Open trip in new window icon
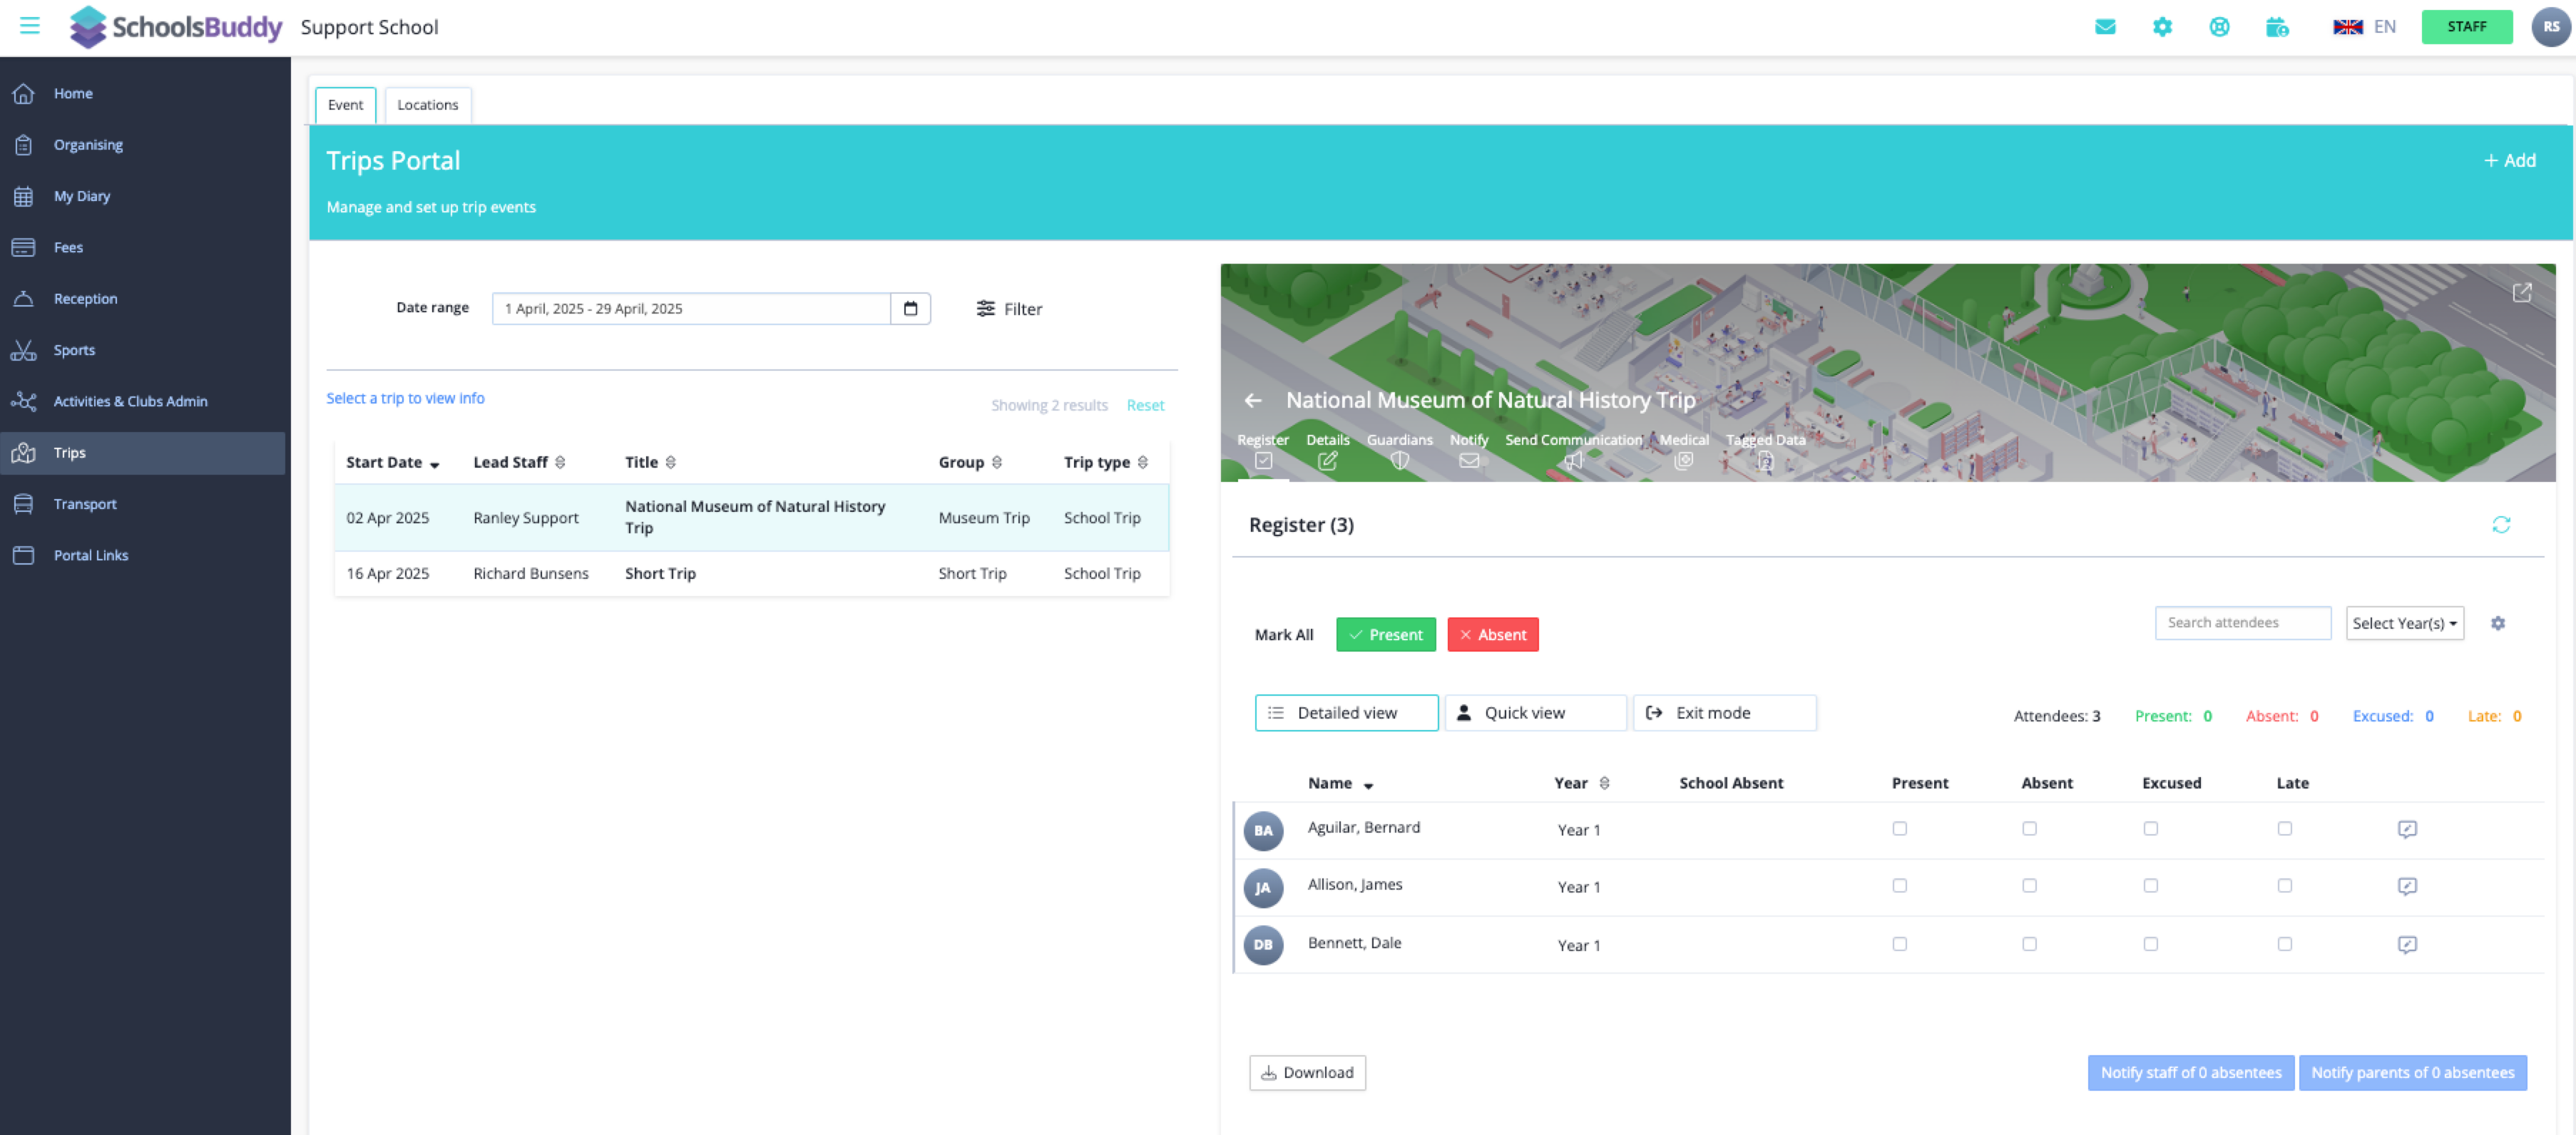Viewport: 2576px width, 1135px height. [2522, 292]
